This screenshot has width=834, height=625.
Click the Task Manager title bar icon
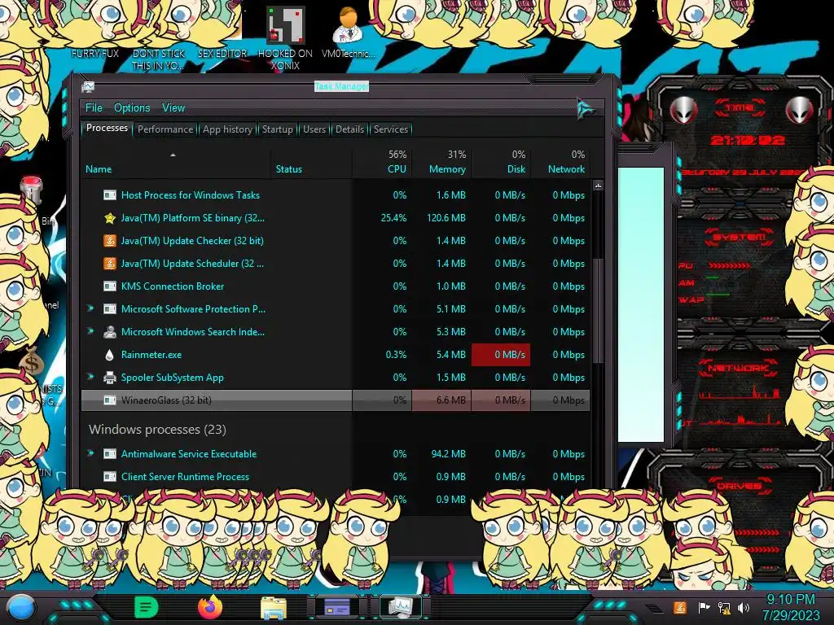pyautogui.click(x=88, y=86)
